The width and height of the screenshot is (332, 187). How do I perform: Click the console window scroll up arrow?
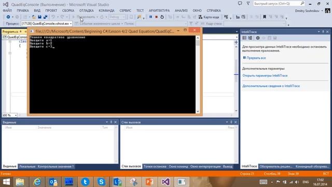(x=198, y=38)
